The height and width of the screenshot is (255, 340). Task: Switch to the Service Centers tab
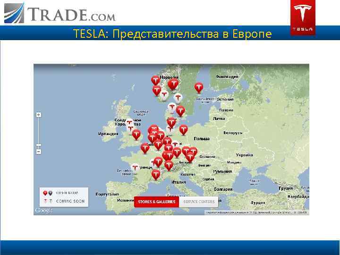(x=199, y=202)
